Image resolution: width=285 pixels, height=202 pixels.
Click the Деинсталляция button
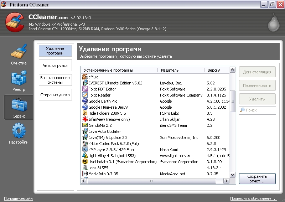tap(257, 72)
